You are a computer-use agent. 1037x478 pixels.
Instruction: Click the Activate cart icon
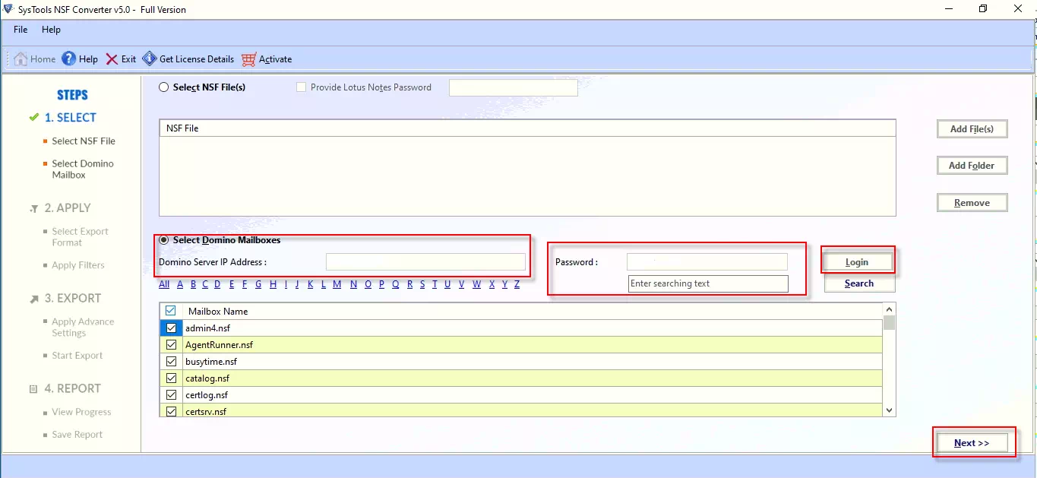click(248, 59)
